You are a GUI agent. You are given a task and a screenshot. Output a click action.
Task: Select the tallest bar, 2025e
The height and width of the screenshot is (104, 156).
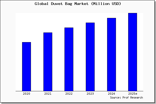coord(133,52)
